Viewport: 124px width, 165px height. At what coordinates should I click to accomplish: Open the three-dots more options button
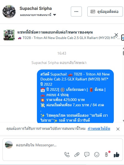pos(76,12)
